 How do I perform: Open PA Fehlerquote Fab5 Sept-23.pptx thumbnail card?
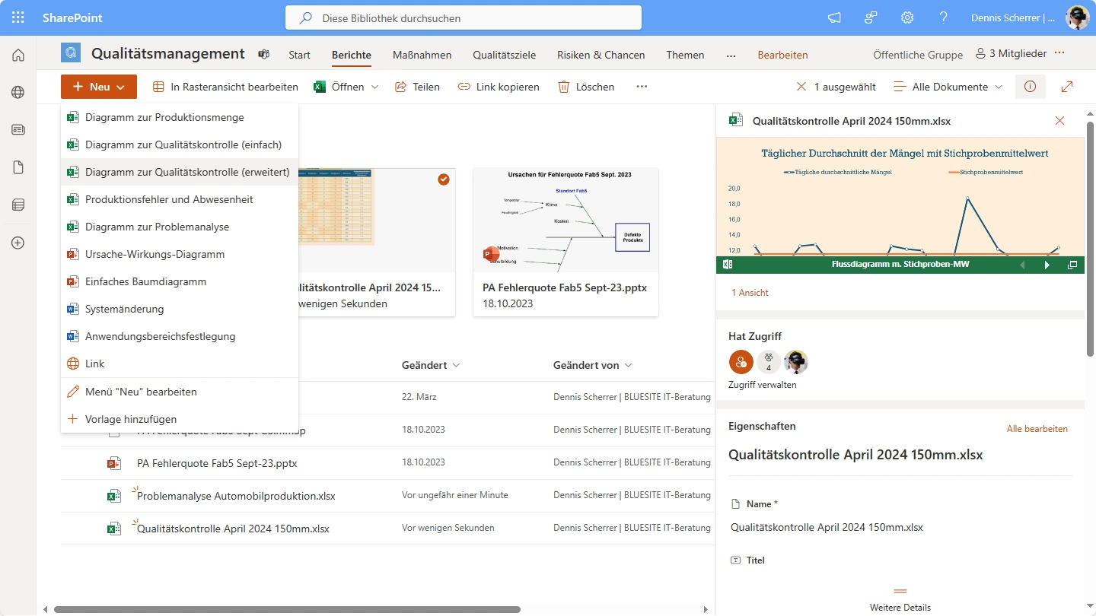click(566, 242)
